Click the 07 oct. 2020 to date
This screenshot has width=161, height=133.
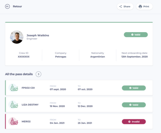(x=85, y=89)
